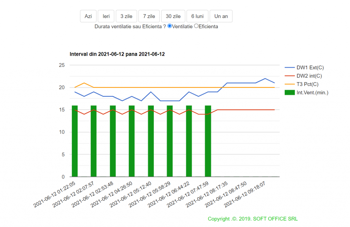Select the Ieri time range button
Image resolution: width=350 pixels, height=227 pixels.
click(x=106, y=16)
